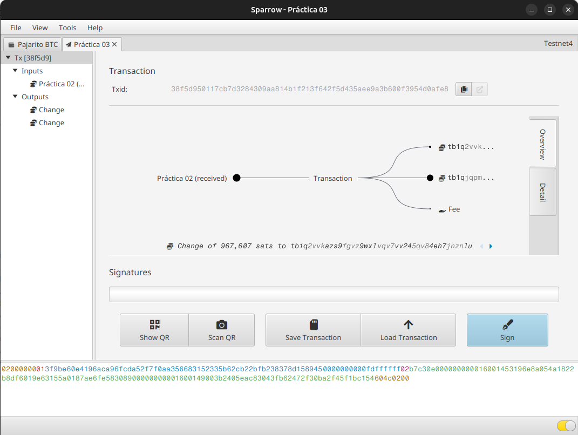578x435 pixels.
Task: Select the first Change output tree item
Action: click(x=47, y=110)
